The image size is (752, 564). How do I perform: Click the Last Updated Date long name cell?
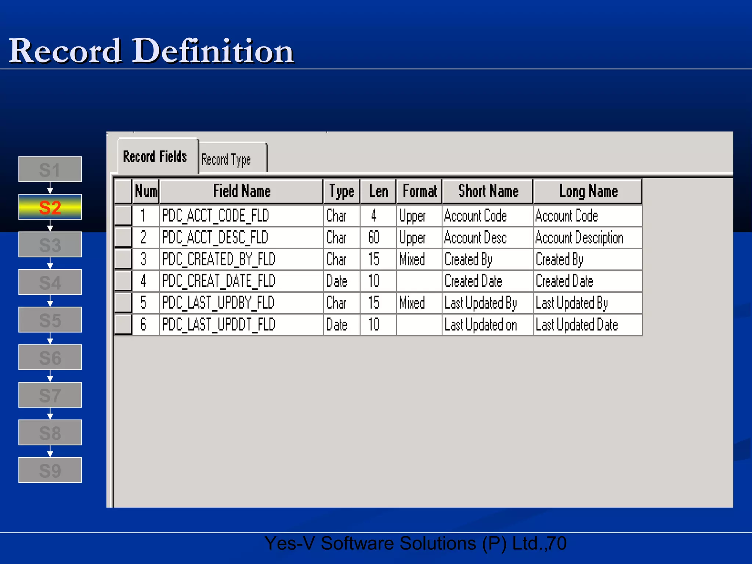tap(588, 325)
